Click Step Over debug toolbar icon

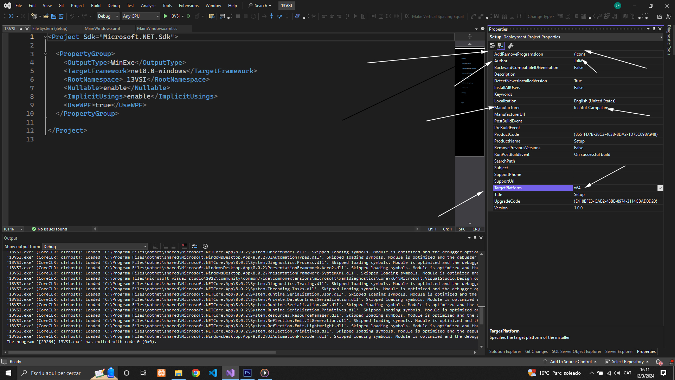pyautogui.click(x=279, y=16)
